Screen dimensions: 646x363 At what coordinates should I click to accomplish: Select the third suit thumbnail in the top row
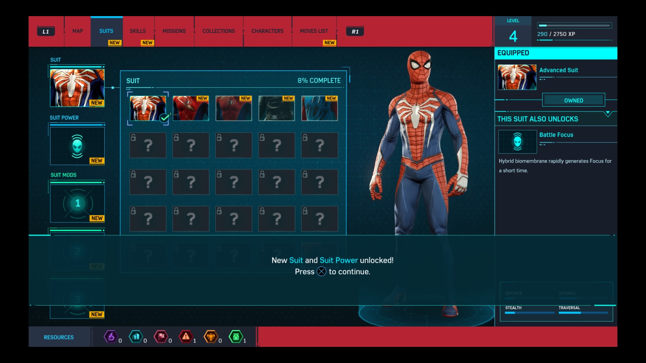coord(234,108)
